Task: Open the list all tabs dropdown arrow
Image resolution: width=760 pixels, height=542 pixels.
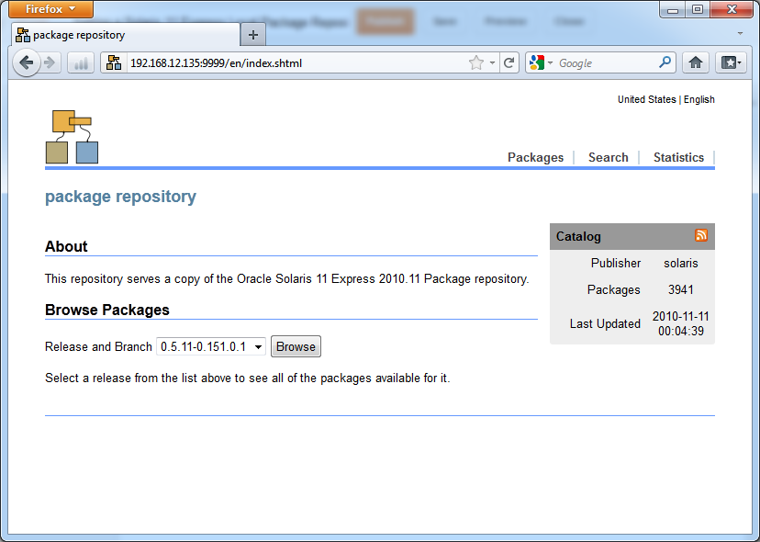Action: click(740, 33)
